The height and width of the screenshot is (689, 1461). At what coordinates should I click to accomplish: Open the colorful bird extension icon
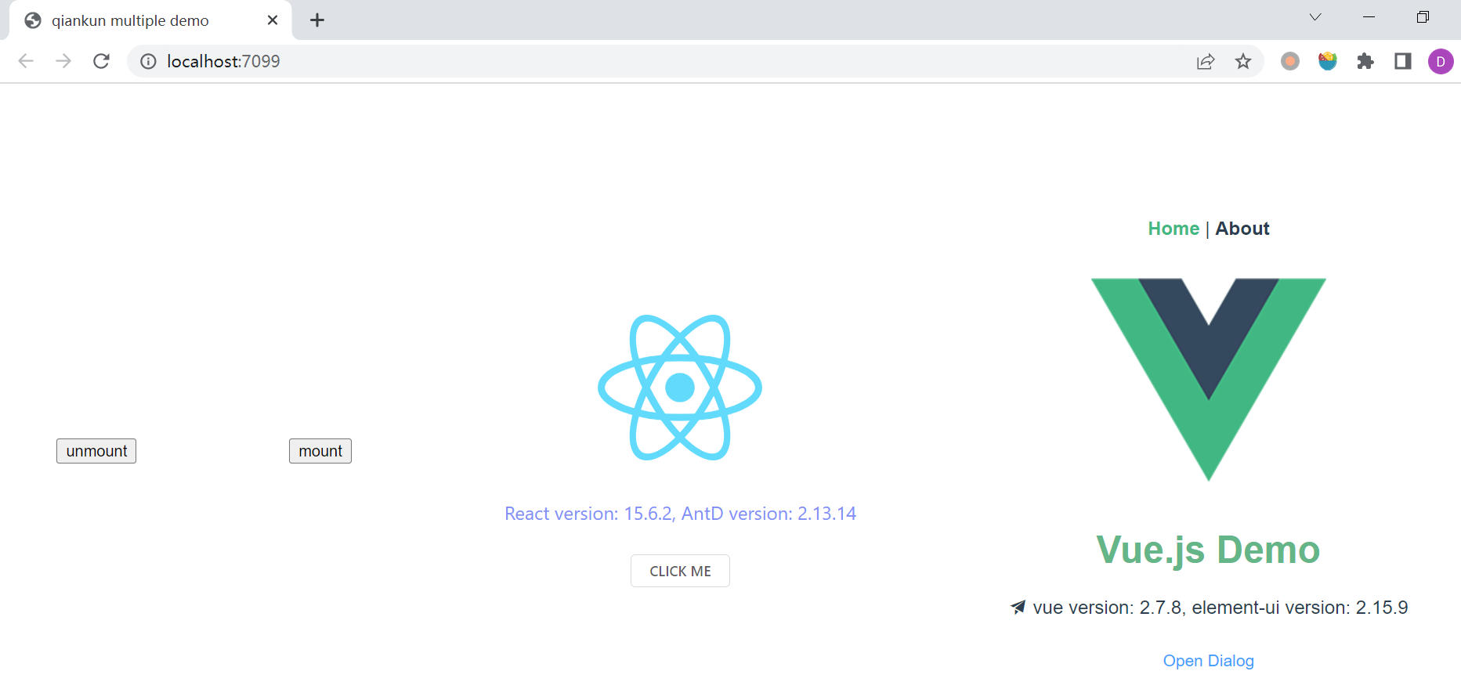pyautogui.click(x=1328, y=61)
